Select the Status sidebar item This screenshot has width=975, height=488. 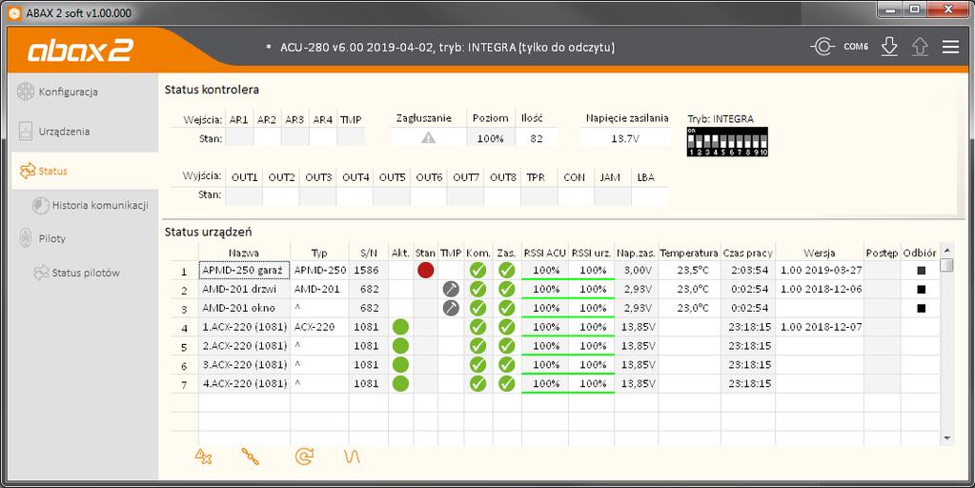tap(85, 171)
